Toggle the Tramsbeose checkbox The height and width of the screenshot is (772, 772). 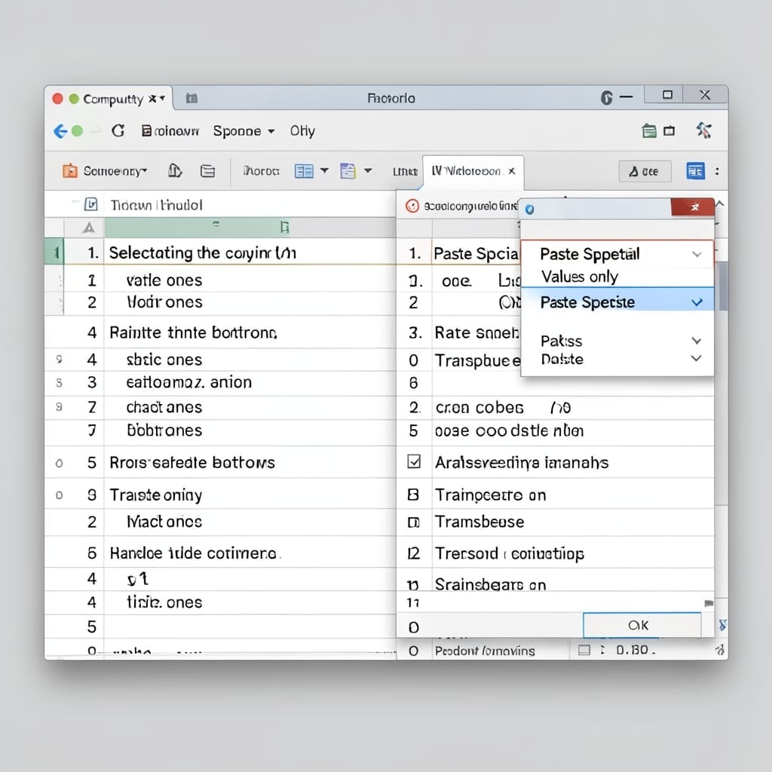[414, 522]
